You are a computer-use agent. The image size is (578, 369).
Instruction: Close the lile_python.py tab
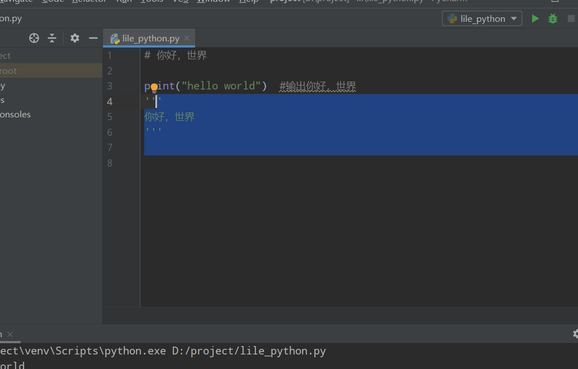click(x=186, y=39)
